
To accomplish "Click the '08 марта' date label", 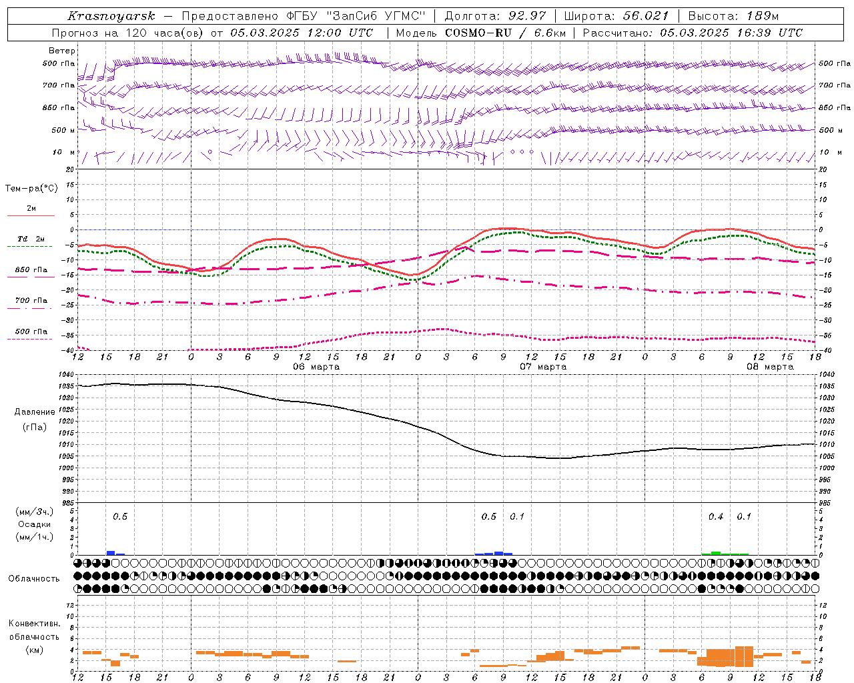I will point(771,367).
